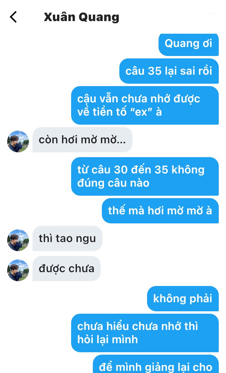The width and height of the screenshot is (226, 373).
Task: Tap the "còn hơi mờ mờ..." reply
Action: coord(83,140)
